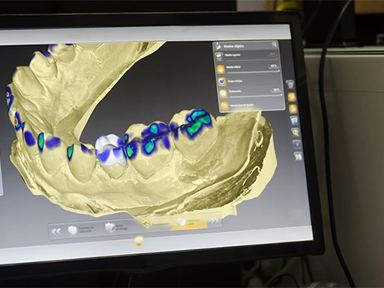Select the white restoration tooth in 3D model
The width and height of the screenshot is (384, 288).
coord(111,151)
